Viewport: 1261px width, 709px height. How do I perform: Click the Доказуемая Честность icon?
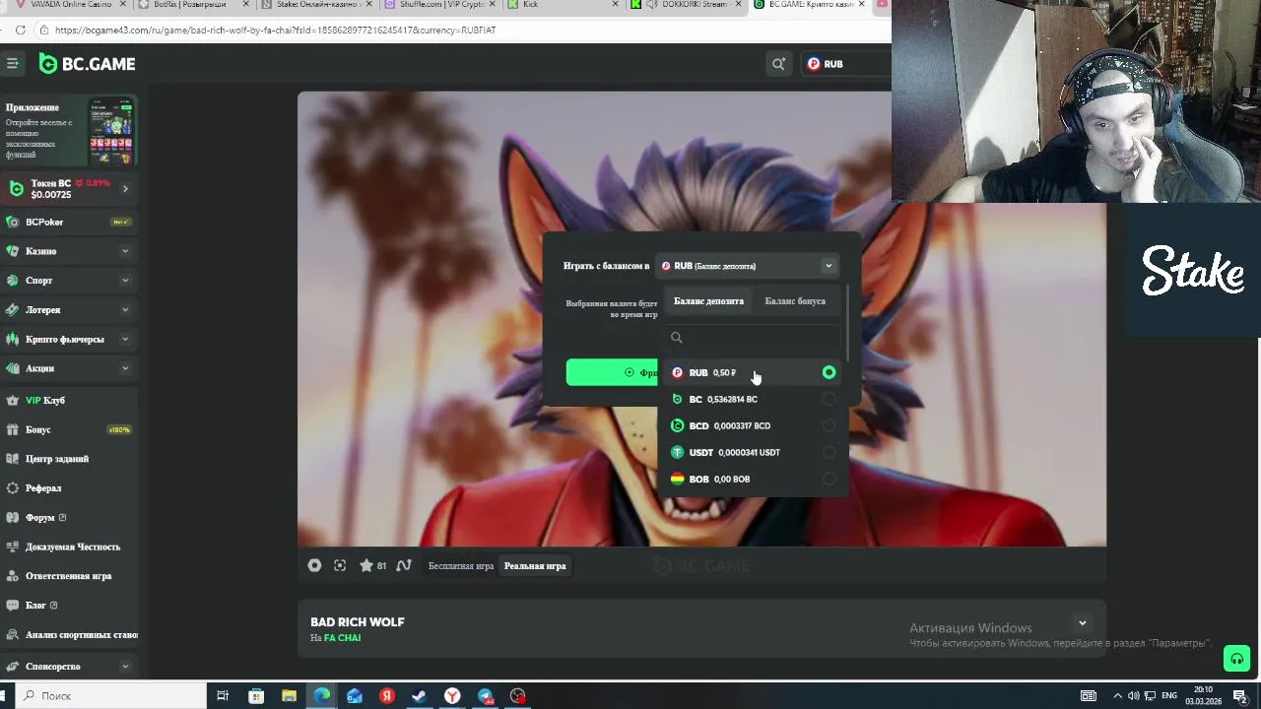[x=13, y=547]
